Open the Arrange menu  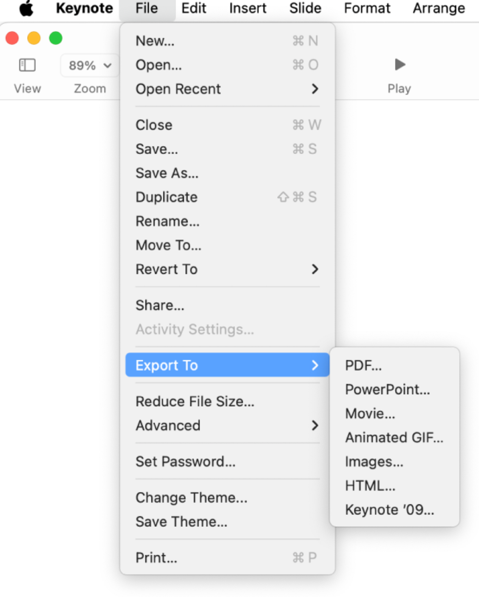[438, 8]
